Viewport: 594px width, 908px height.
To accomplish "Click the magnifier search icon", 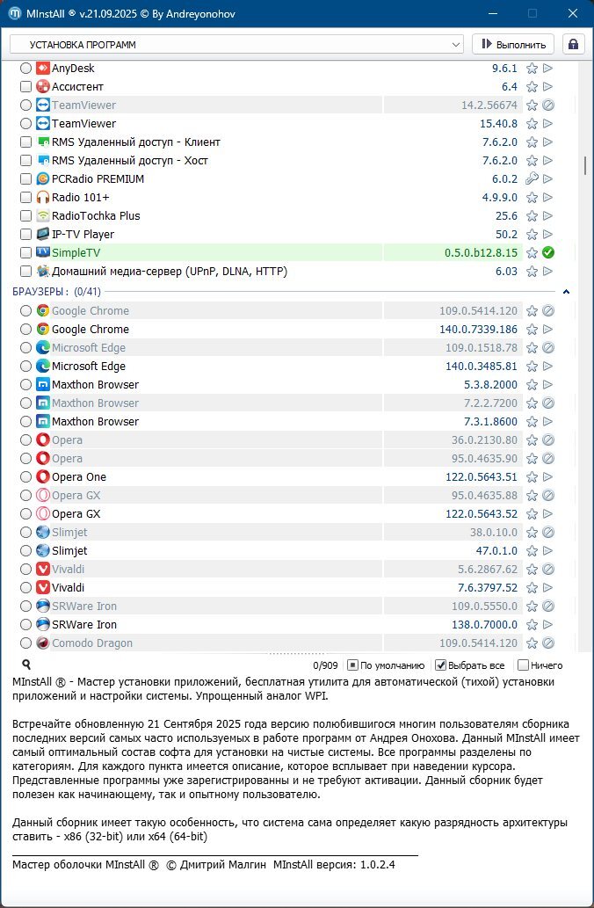I will click(x=26, y=665).
